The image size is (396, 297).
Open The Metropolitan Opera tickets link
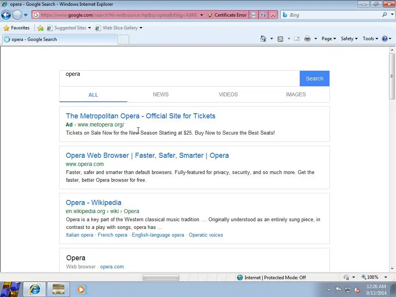pos(141,116)
